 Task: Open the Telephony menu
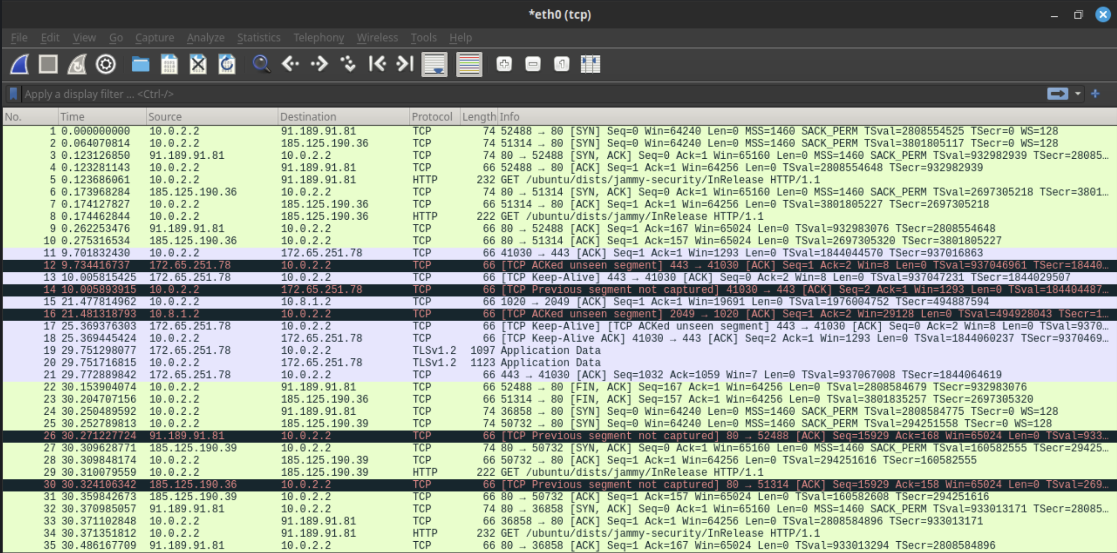(318, 37)
